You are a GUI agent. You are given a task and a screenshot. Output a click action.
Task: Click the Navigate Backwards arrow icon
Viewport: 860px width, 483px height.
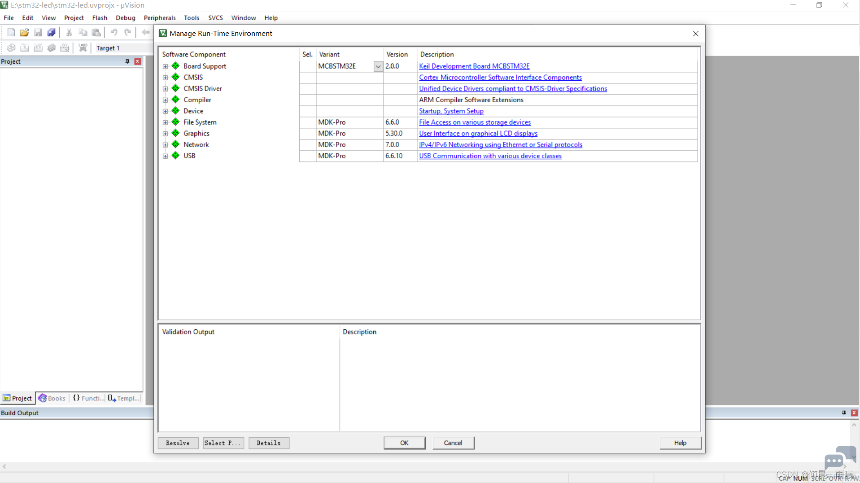pos(145,32)
